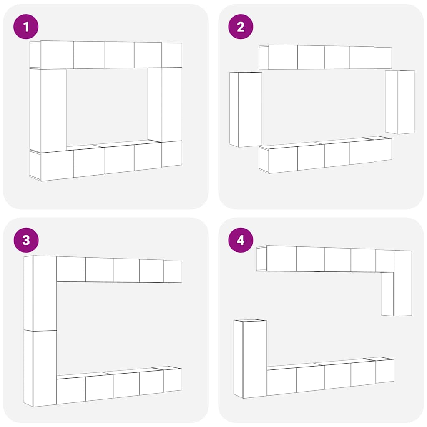Click the purple number 4 badge

(x=241, y=240)
